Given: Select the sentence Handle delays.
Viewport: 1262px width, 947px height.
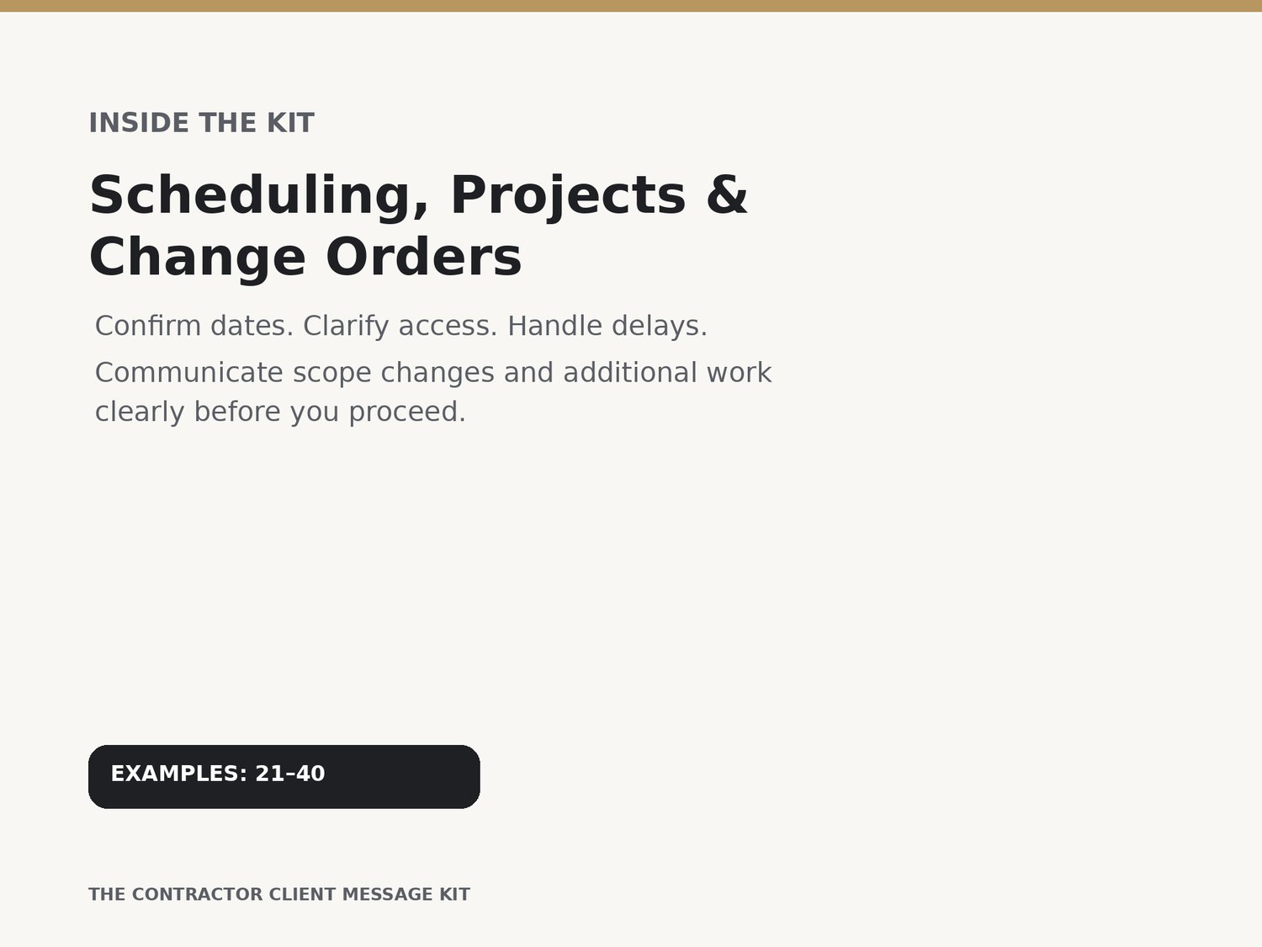Looking at the screenshot, I should tap(607, 326).
